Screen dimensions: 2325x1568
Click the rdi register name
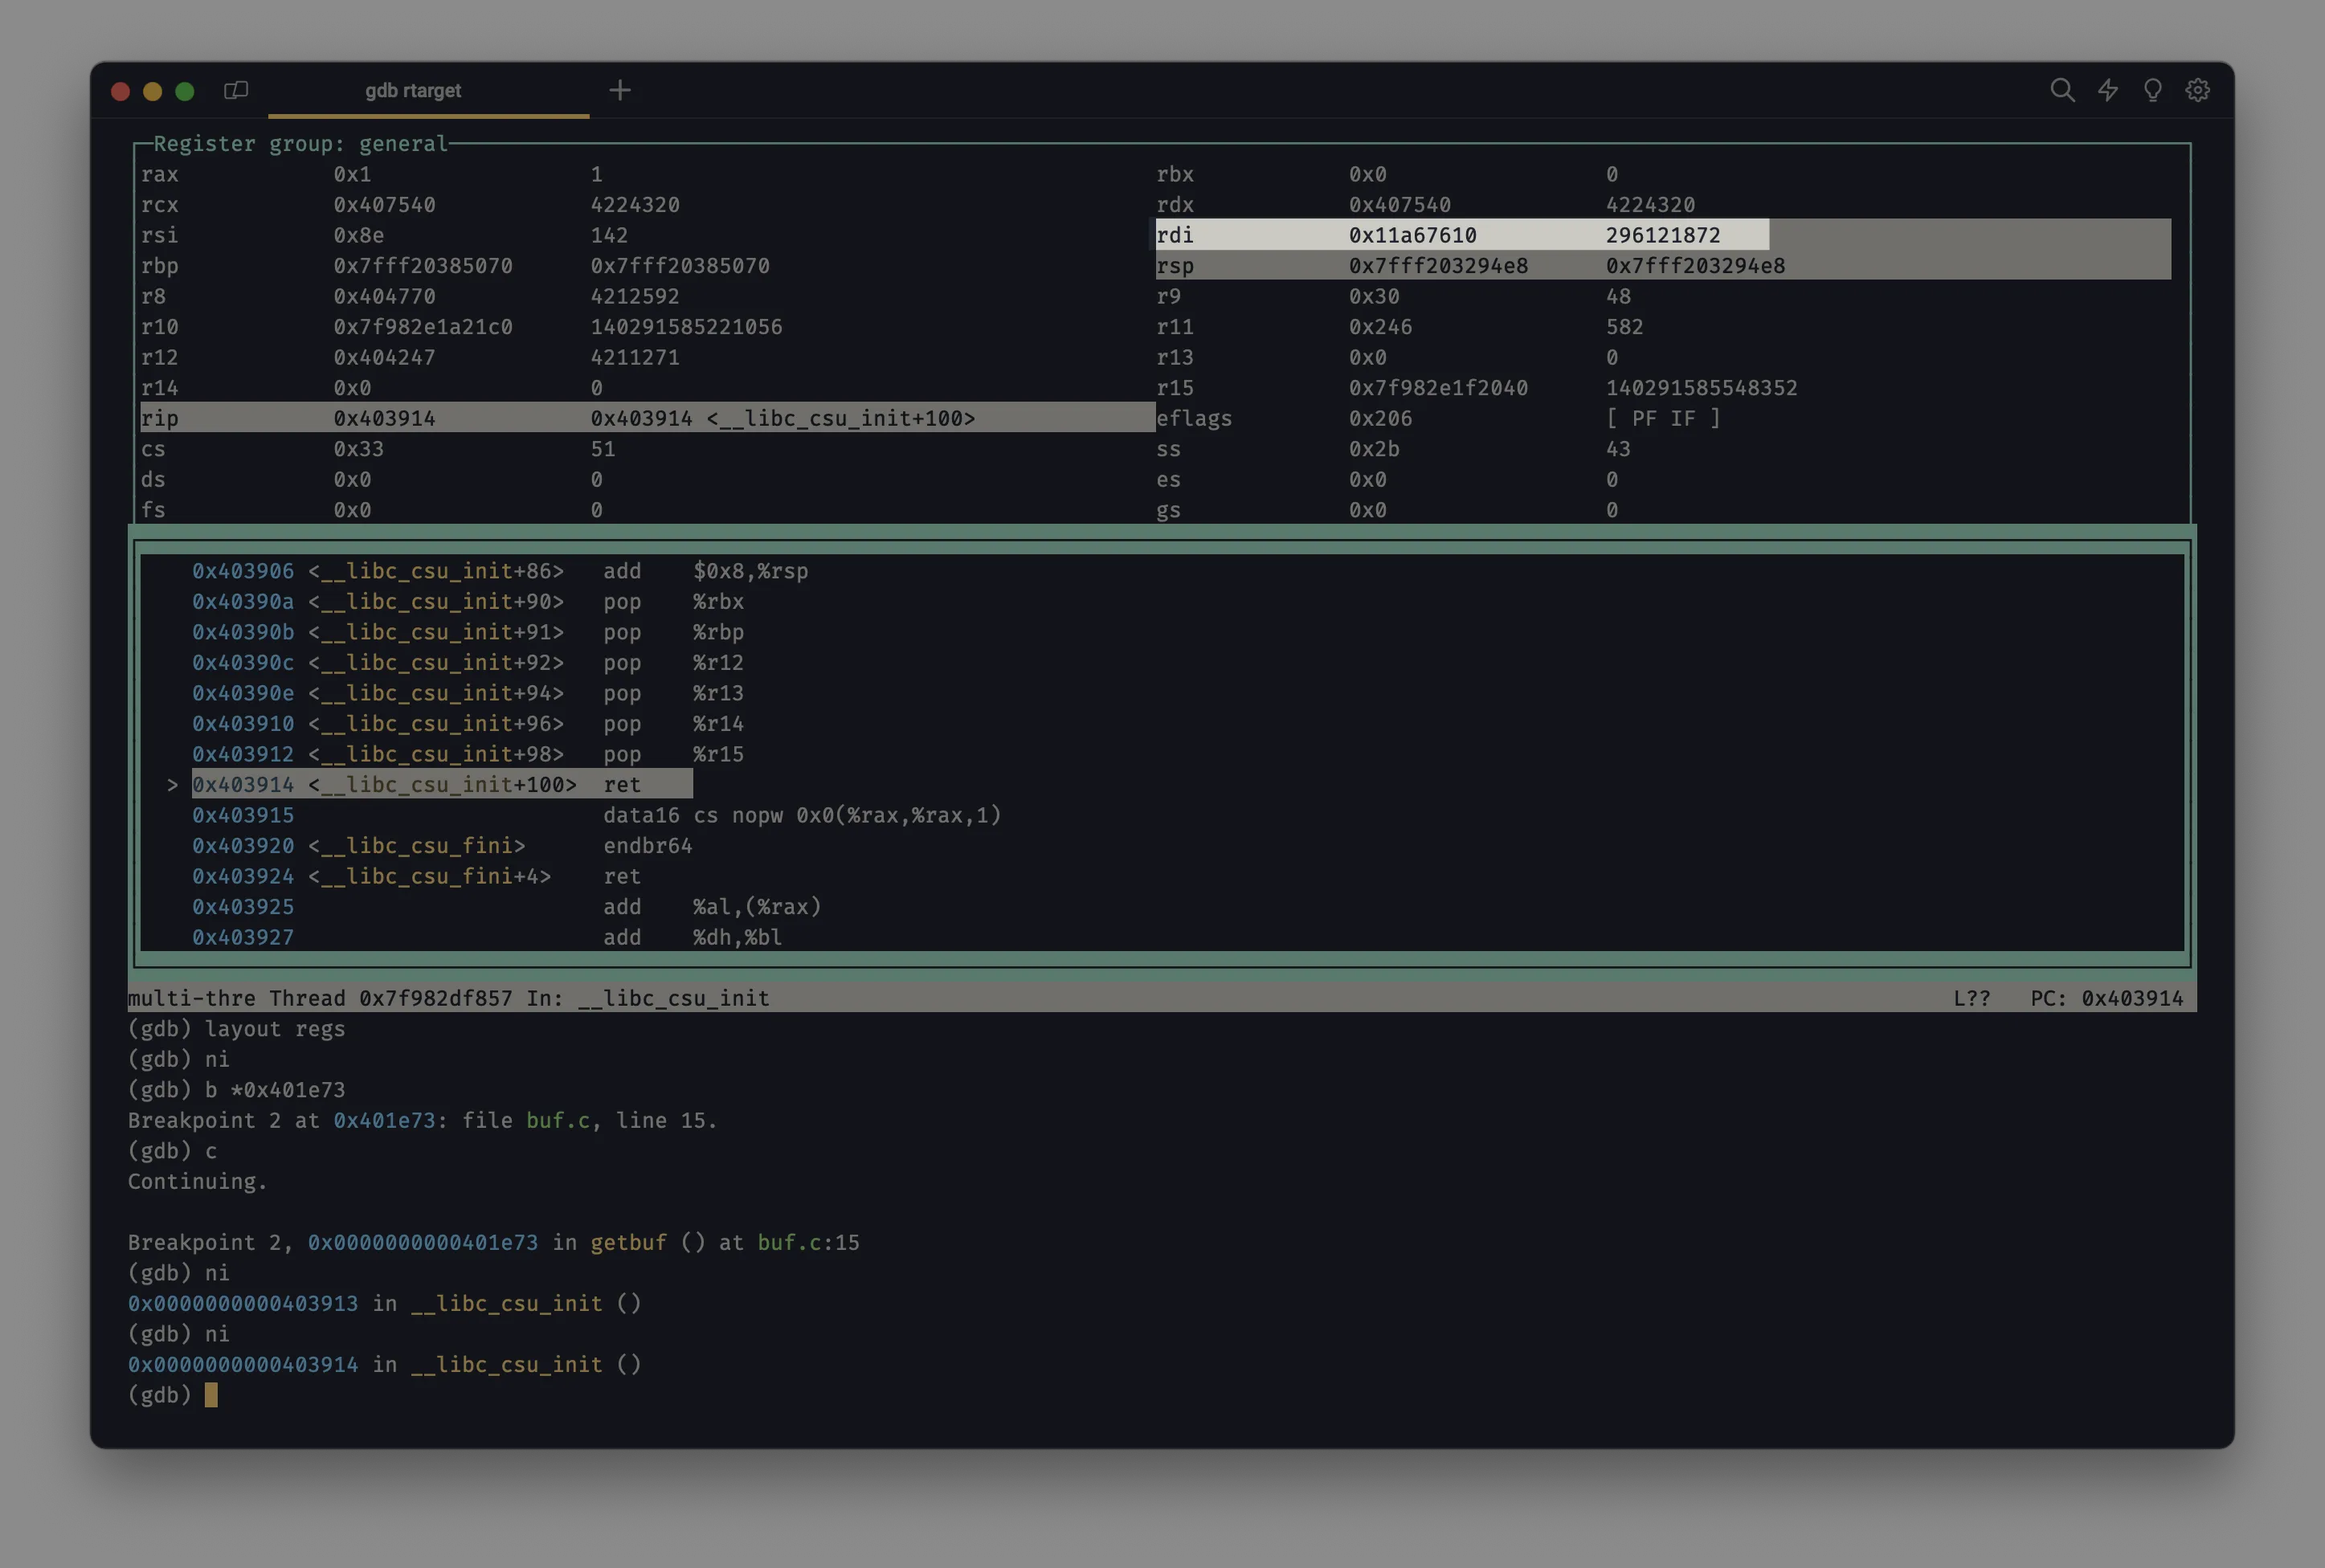1175,235
